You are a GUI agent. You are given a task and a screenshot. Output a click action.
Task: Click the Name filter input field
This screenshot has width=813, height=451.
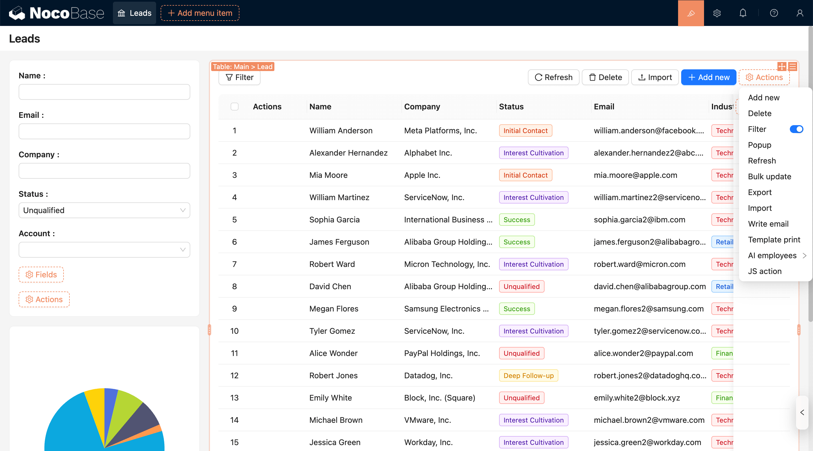click(104, 92)
